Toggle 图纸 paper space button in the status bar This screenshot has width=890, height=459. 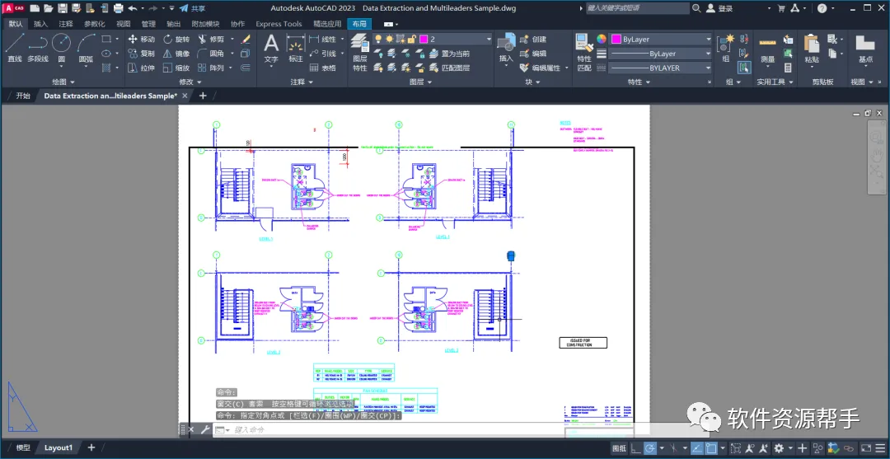[x=619, y=447]
